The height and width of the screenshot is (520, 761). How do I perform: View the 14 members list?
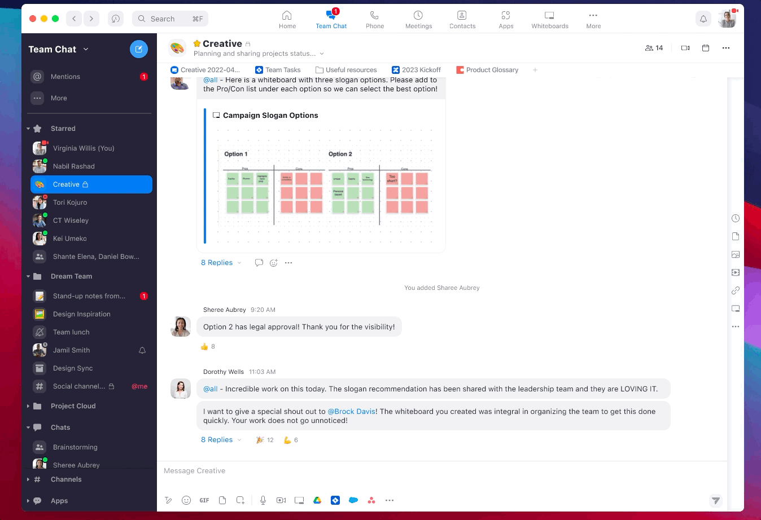(654, 48)
